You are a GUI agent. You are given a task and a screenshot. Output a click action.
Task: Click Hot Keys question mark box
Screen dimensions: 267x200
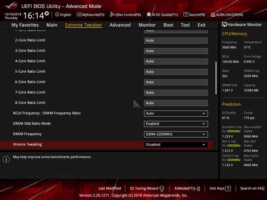tap(228, 189)
